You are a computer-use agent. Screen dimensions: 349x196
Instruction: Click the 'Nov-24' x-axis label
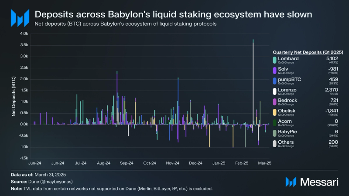172,163
